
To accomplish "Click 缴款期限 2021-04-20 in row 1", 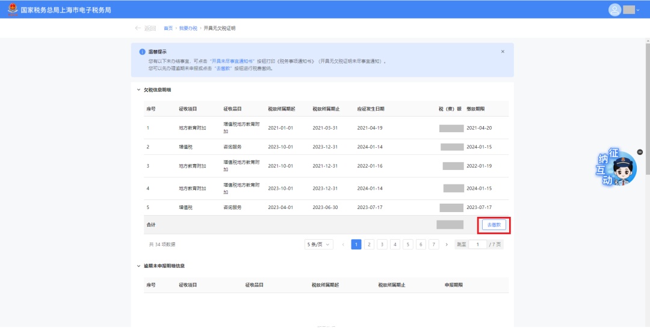I will [479, 128].
